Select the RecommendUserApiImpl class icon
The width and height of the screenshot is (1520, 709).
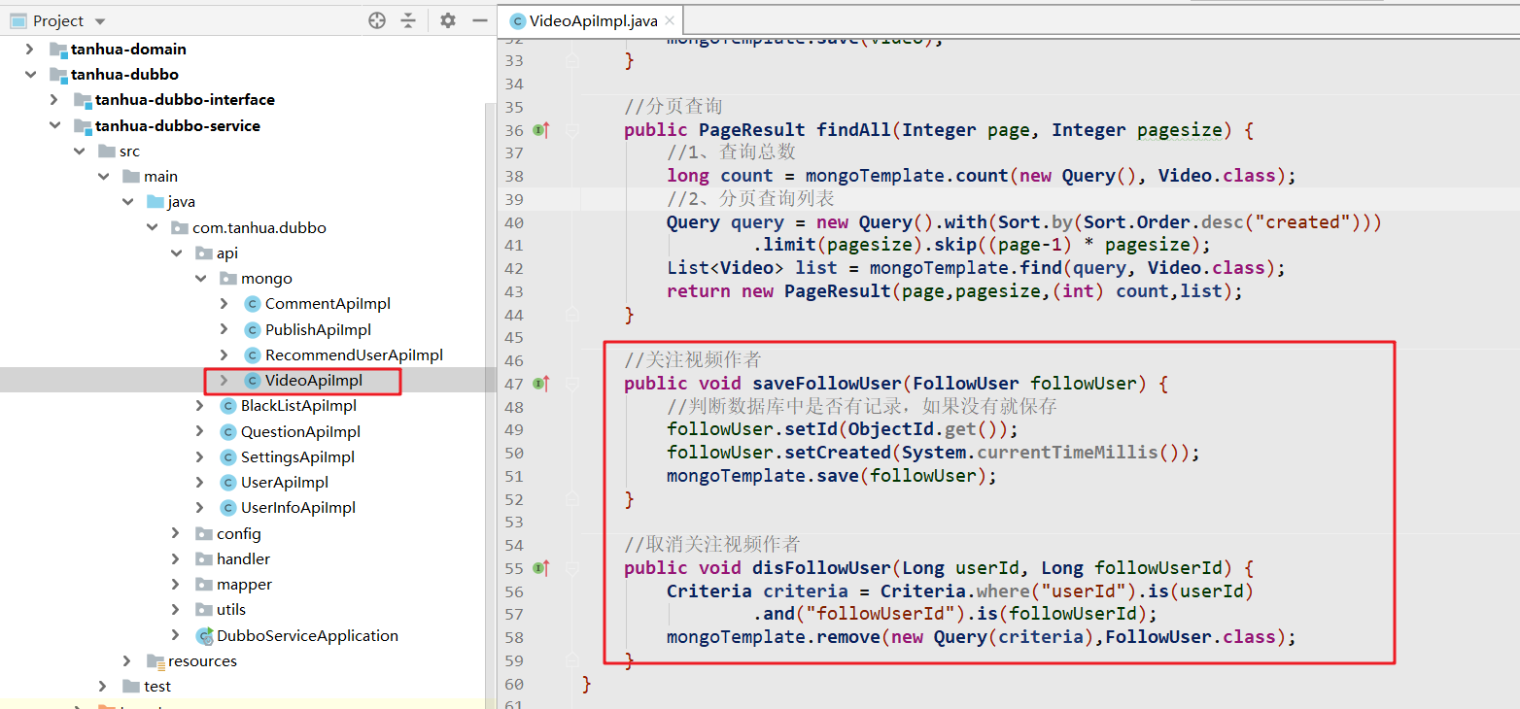pos(253,354)
